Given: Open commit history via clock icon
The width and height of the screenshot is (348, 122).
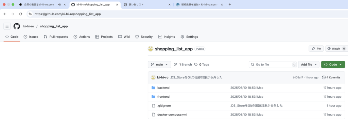Looking at the screenshot, I should pyautogui.click(x=324, y=77).
